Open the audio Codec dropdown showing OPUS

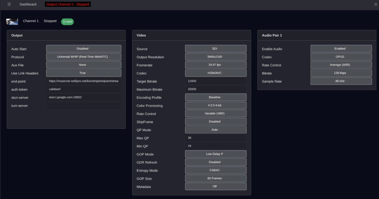[341, 57]
